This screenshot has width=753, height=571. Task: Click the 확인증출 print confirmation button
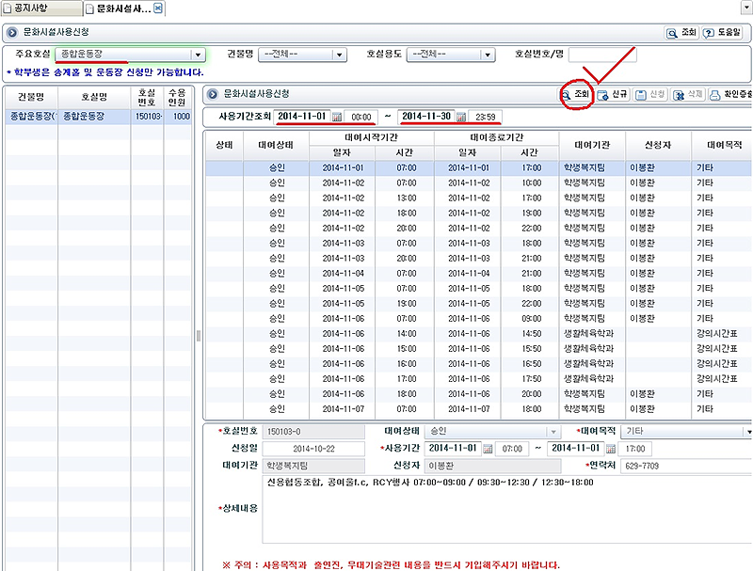coord(730,94)
